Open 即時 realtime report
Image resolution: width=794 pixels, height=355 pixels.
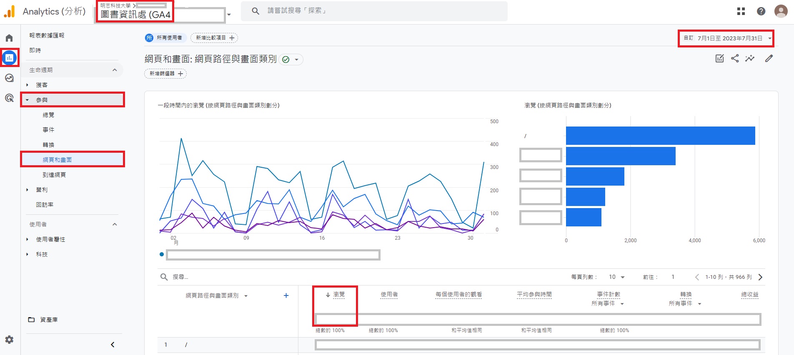click(x=35, y=50)
